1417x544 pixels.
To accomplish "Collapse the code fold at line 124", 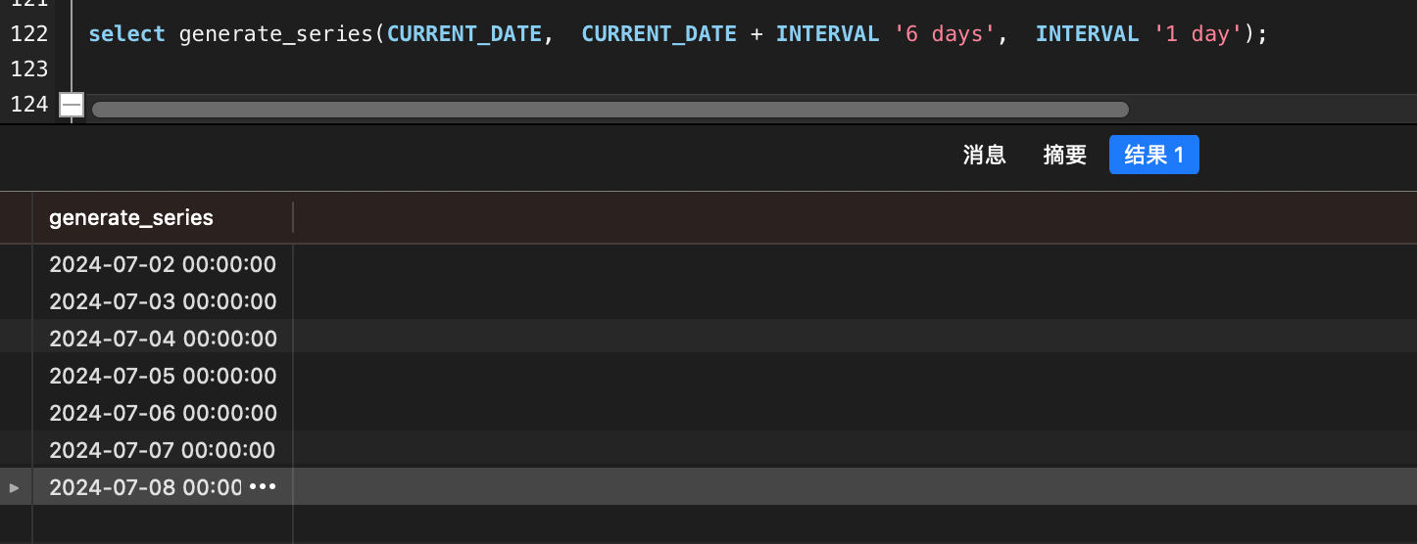I will click(72, 105).
